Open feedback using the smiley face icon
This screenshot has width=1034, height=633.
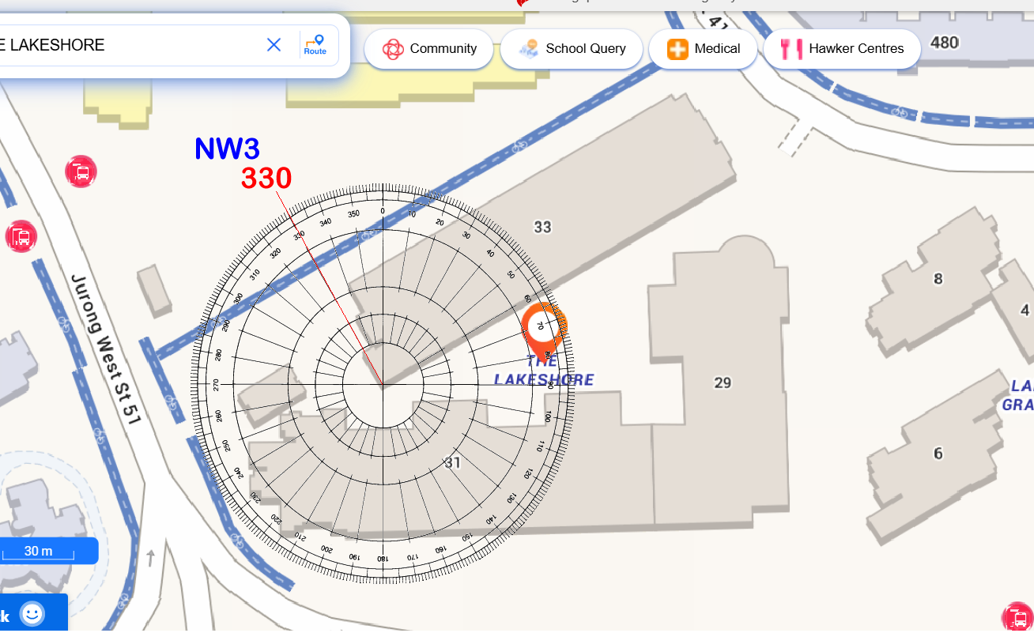(x=32, y=613)
